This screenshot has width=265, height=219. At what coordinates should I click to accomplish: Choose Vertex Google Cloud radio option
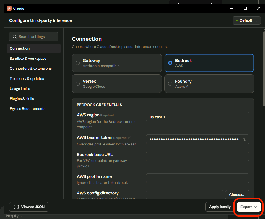pyautogui.click(x=117, y=84)
